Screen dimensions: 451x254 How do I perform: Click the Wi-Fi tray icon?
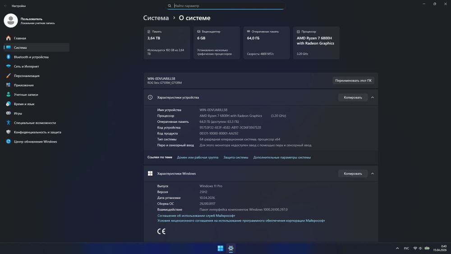point(415,248)
